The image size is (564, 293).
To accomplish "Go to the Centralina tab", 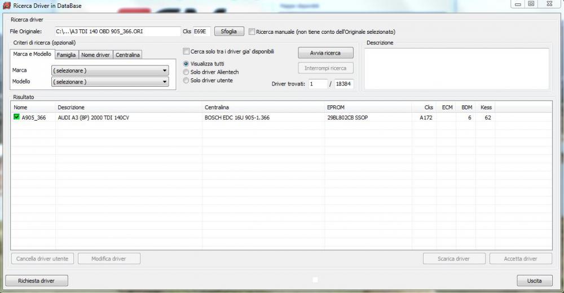I will [127, 55].
